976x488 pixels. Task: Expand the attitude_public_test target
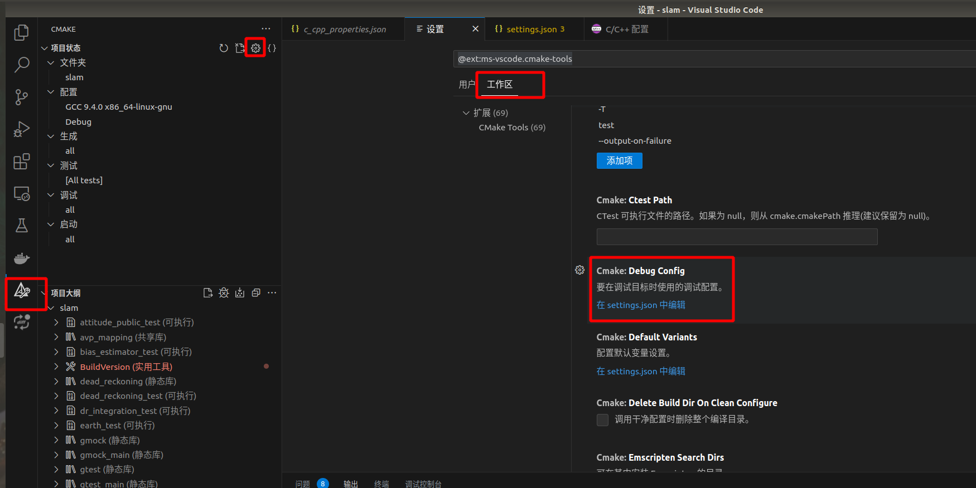(x=56, y=322)
